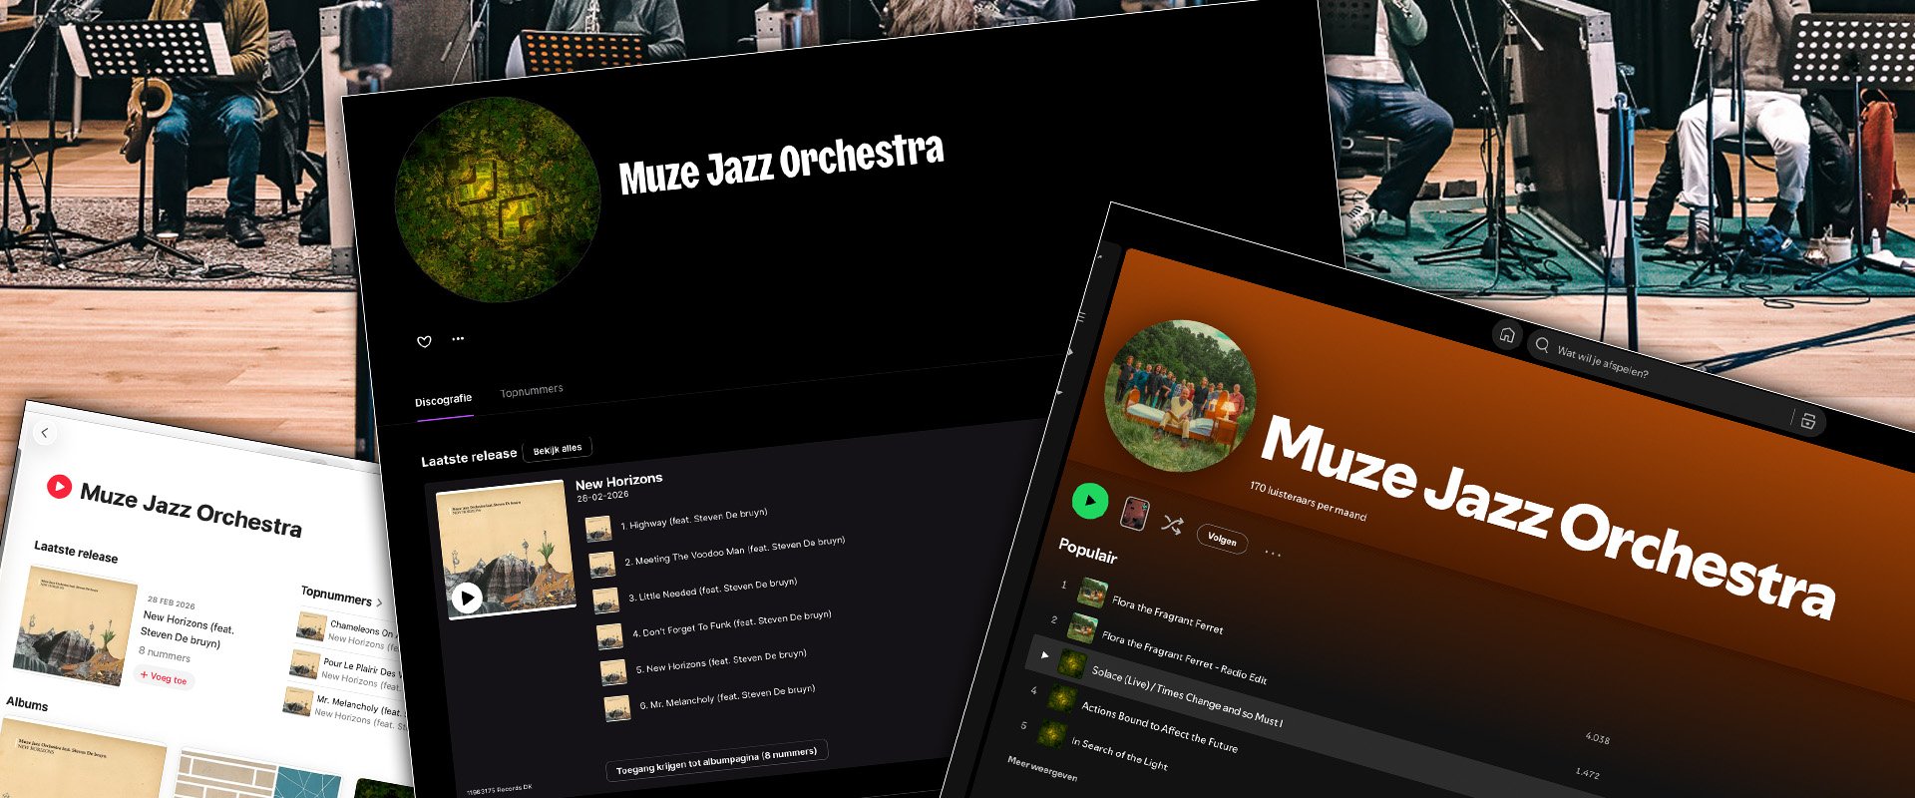This screenshot has width=1915, height=798.
Task: Click 'Meer weergeven' to show more tracks
Action: tap(1042, 769)
